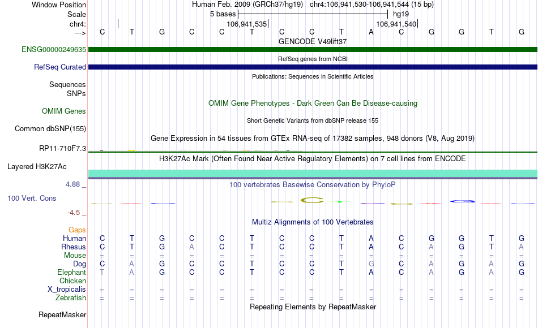Select the RefSeq Curated track label
This screenshot has width=538, height=328.
pyautogui.click(x=59, y=67)
